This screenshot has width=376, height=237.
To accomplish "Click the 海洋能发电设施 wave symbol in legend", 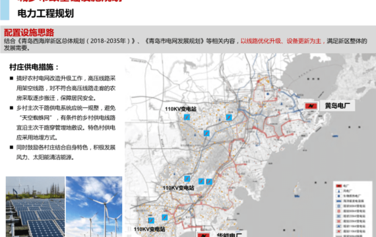I will pos(338,201).
